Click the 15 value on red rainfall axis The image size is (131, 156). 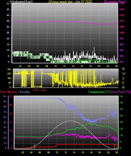(11, 122)
